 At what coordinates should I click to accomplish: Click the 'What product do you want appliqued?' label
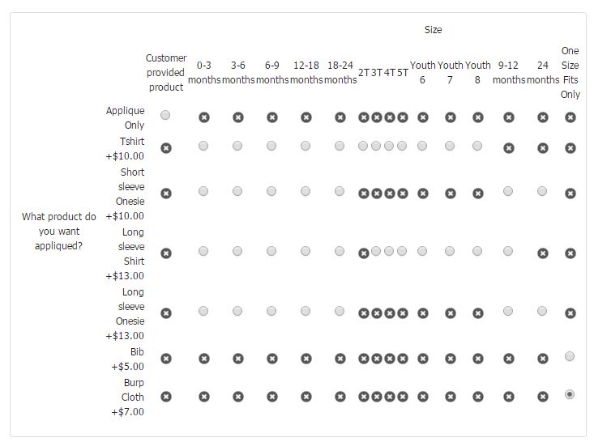click(x=59, y=231)
